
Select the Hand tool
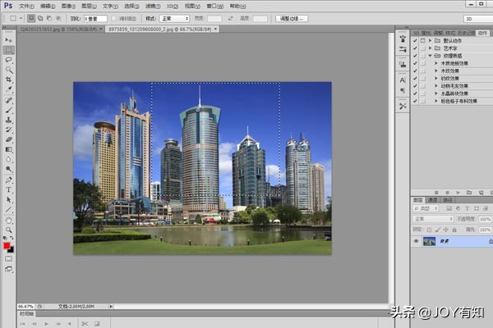point(8,221)
